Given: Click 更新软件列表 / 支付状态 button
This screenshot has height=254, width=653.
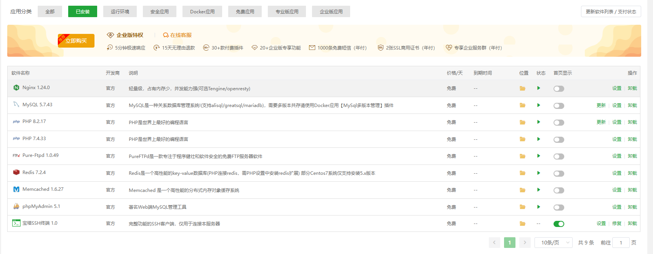Looking at the screenshot, I should [611, 11].
